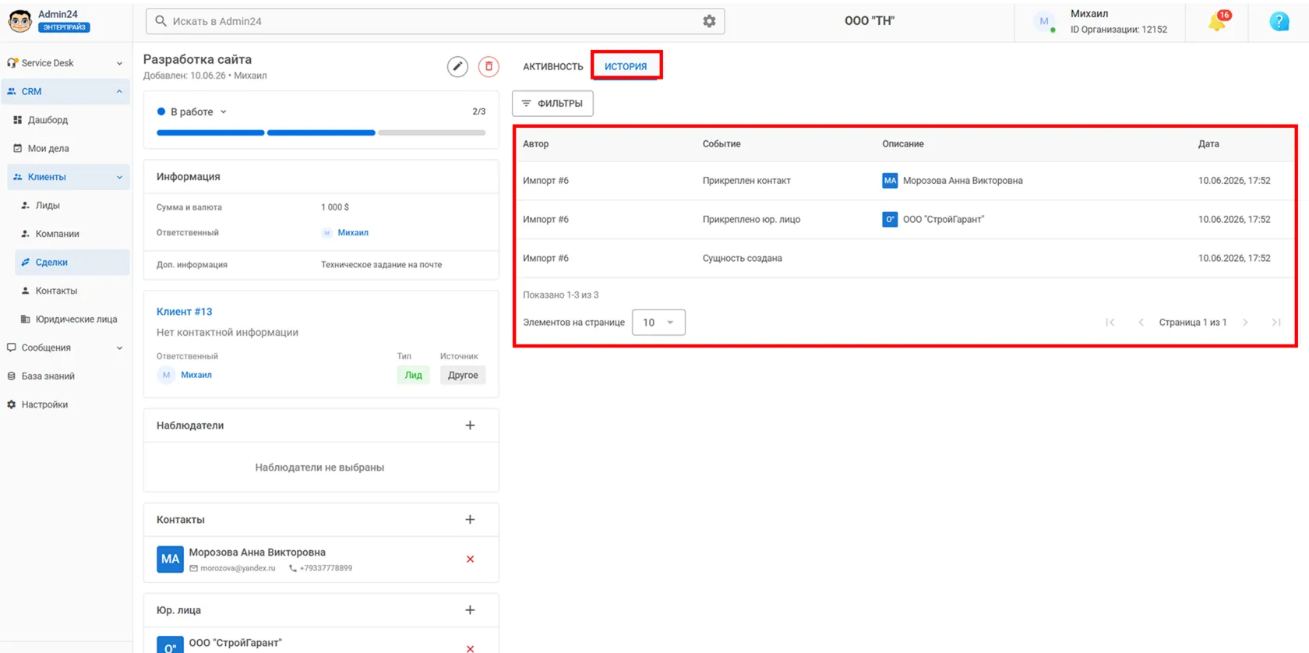Screen dimensions: 1309x653
Task: Open items per page dropdown showing 10
Action: [x=658, y=323]
